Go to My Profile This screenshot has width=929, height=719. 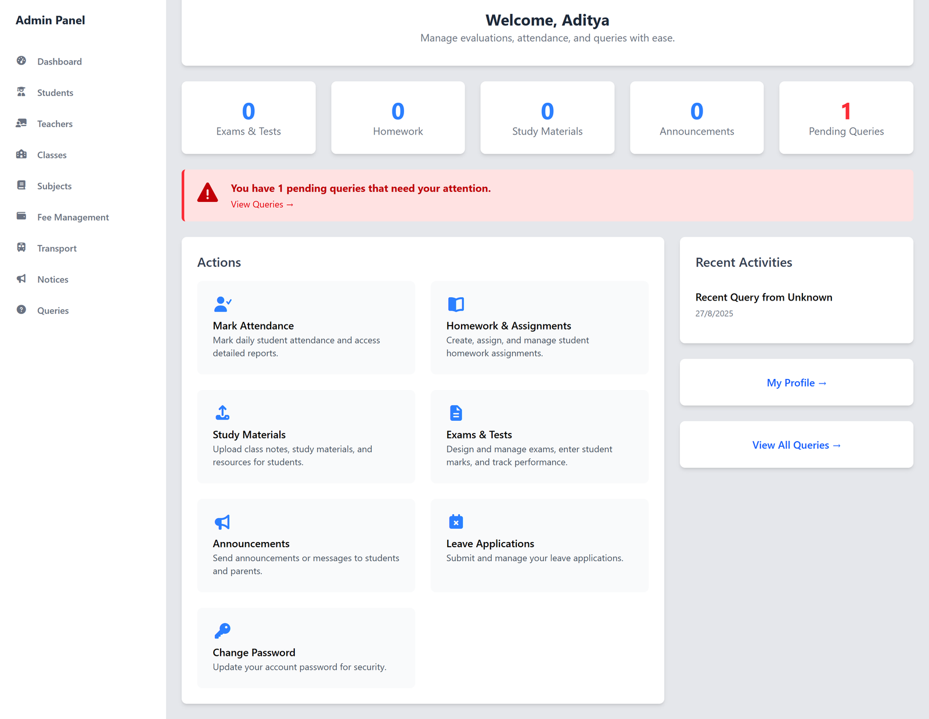796,382
